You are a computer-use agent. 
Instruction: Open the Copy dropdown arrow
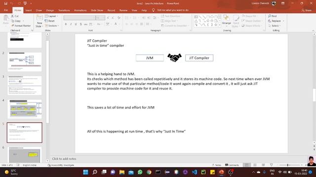coord(23,21)
